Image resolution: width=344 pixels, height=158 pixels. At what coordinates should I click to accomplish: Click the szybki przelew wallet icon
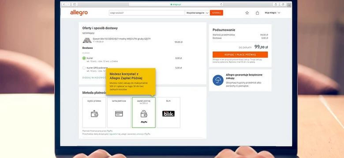94,114
